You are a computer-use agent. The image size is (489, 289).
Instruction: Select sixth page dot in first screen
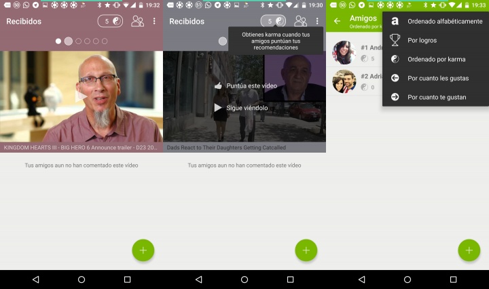(x=105, y=41)
